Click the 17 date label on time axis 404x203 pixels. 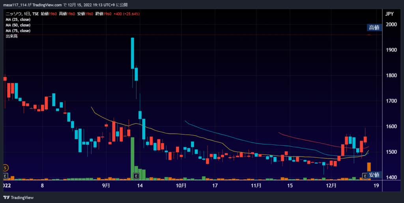[215, 186]
